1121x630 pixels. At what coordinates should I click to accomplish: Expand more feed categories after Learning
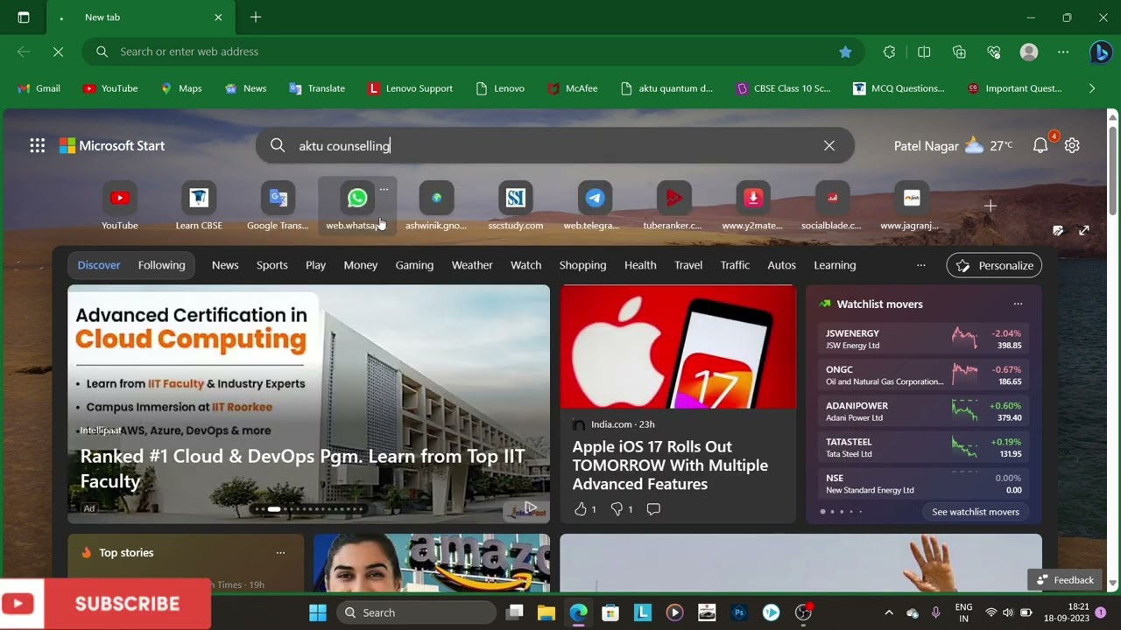pyautogui.click(x=920, y=265)
